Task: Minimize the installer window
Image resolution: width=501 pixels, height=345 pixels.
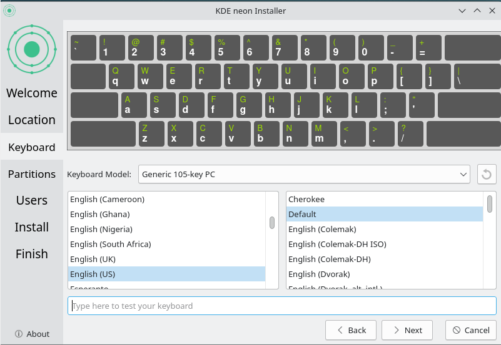Action: tap(462, 11)
